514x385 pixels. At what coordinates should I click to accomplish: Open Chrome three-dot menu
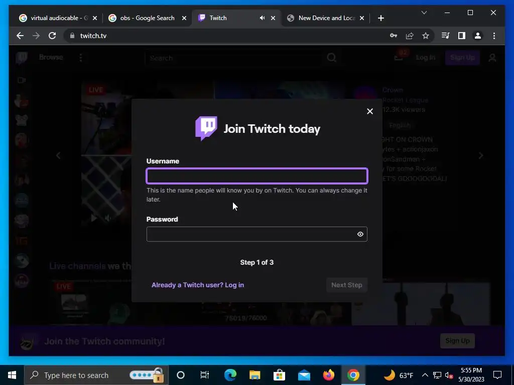[494, 36]
